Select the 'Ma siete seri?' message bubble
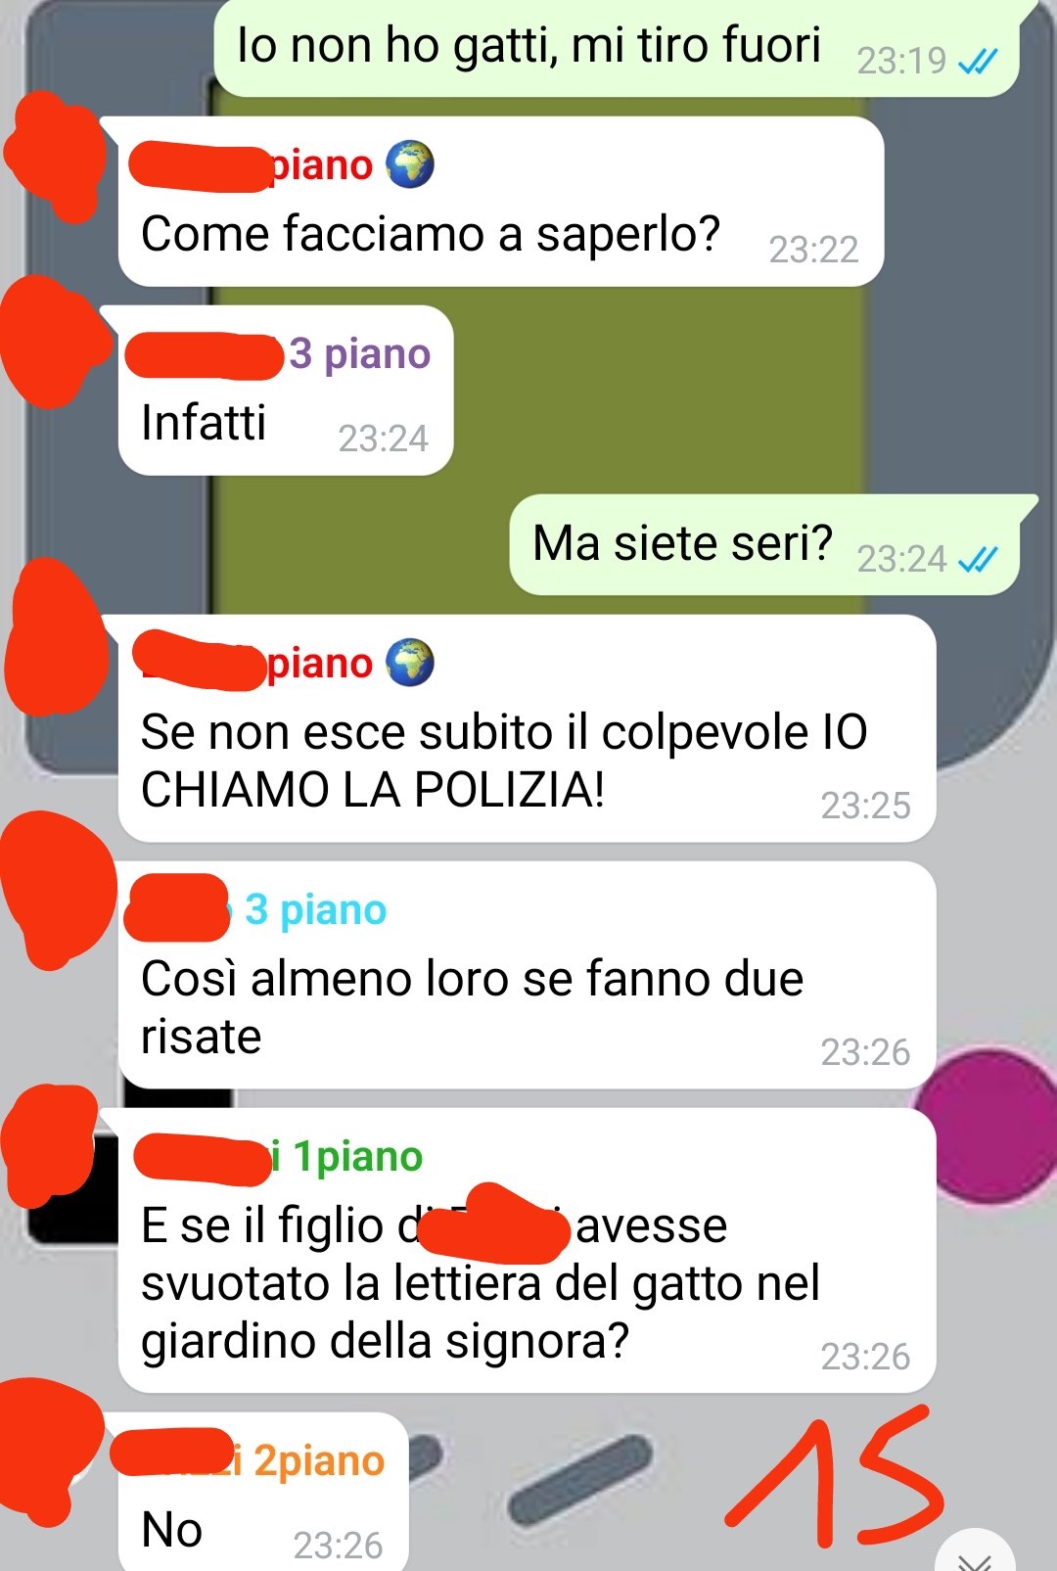Screen dimensions: 1057x1571 (765, 545)
